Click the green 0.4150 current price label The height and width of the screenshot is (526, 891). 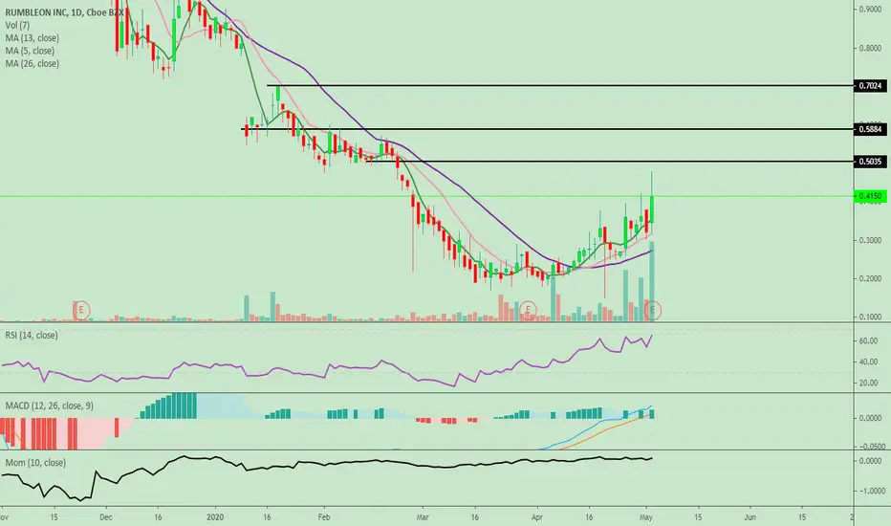coord(870,196)
